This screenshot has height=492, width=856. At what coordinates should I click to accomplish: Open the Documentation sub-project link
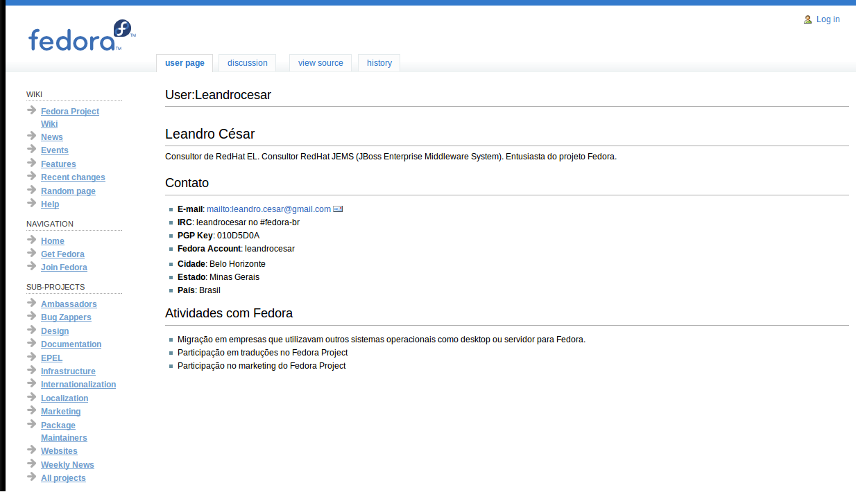tap(71, 344)
